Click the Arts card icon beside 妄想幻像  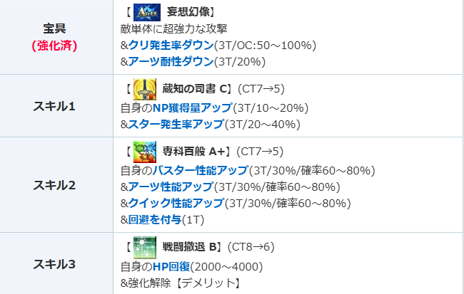(147, 11)
